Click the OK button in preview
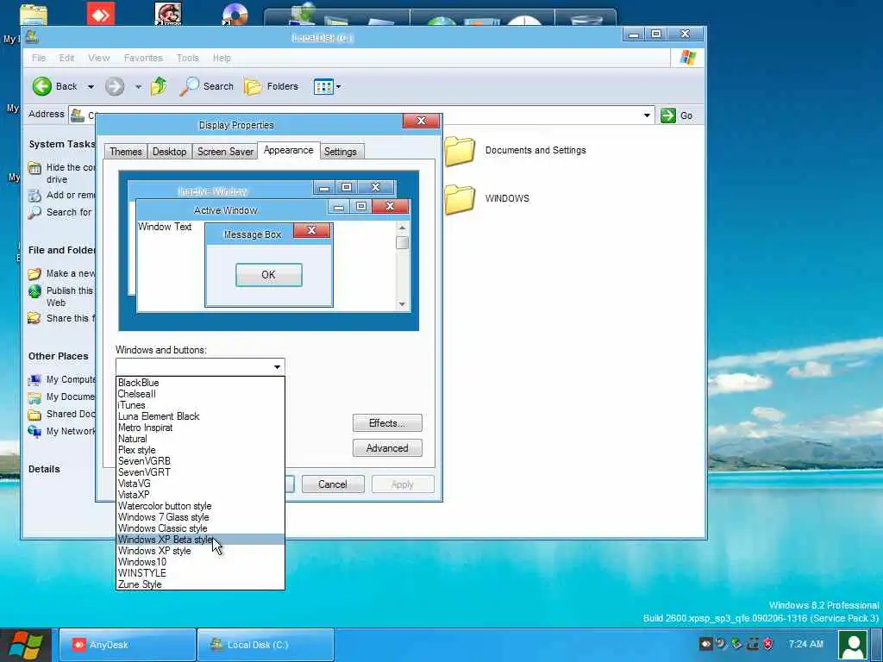This screenshot has height=662, width=883. point(269,275)
